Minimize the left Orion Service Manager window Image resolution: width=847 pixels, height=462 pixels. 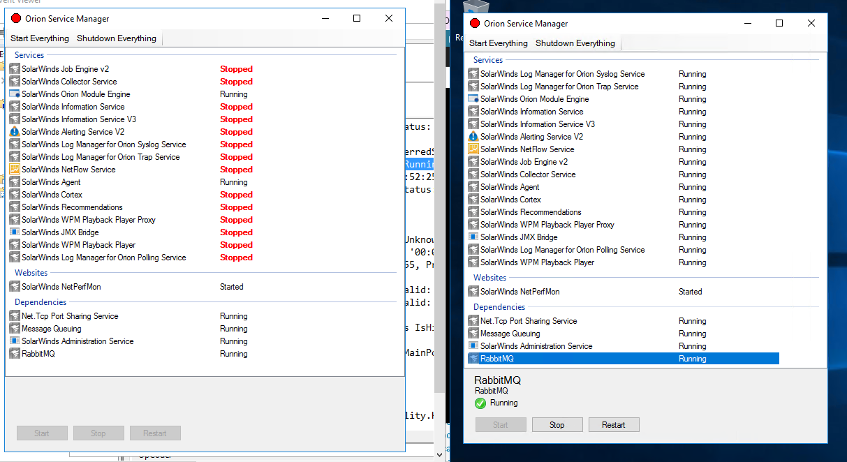(325, 18)
